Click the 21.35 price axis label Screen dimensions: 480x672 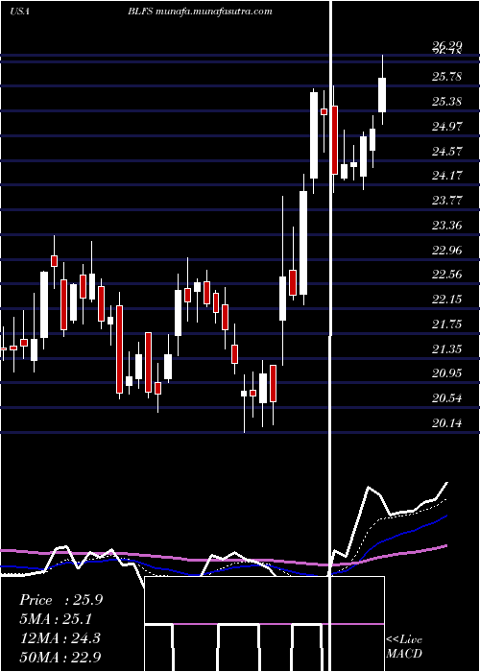coord(447,348)
